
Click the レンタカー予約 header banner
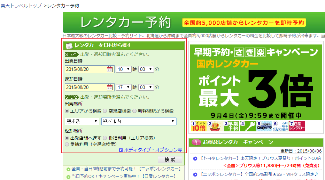[194, 22]
